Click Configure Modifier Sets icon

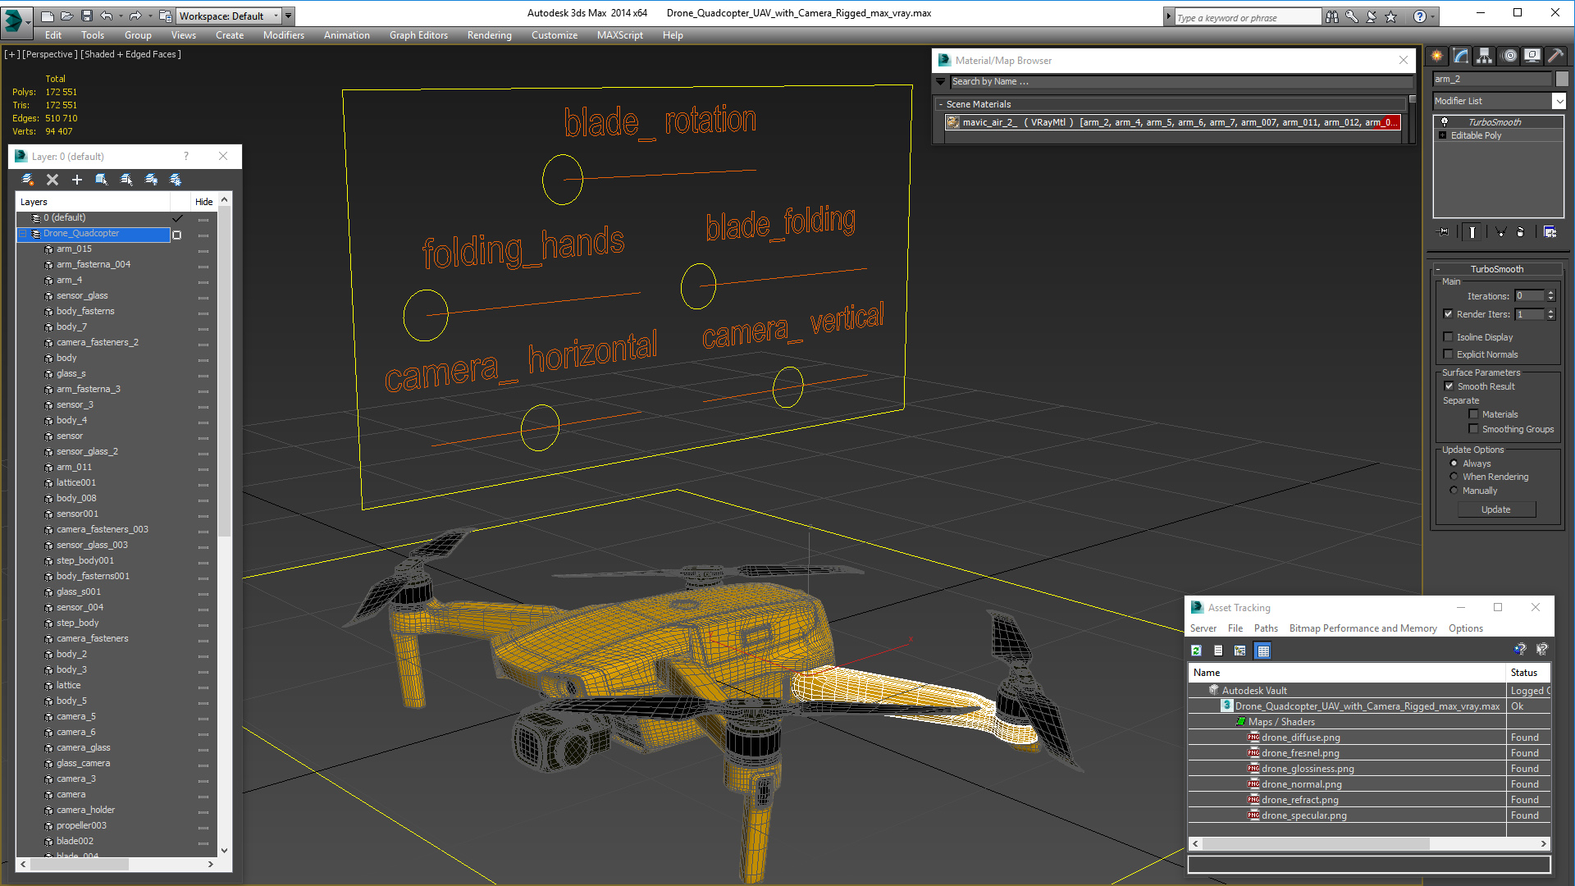(1550, 232)
